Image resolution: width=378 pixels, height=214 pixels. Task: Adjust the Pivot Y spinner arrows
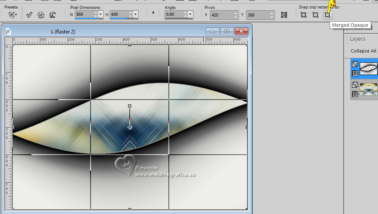tap(272, 15)
